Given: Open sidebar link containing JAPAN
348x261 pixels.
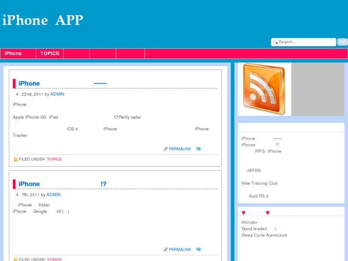Looking at the screenshot, I should pyautogui.click(x=253, y=170).
